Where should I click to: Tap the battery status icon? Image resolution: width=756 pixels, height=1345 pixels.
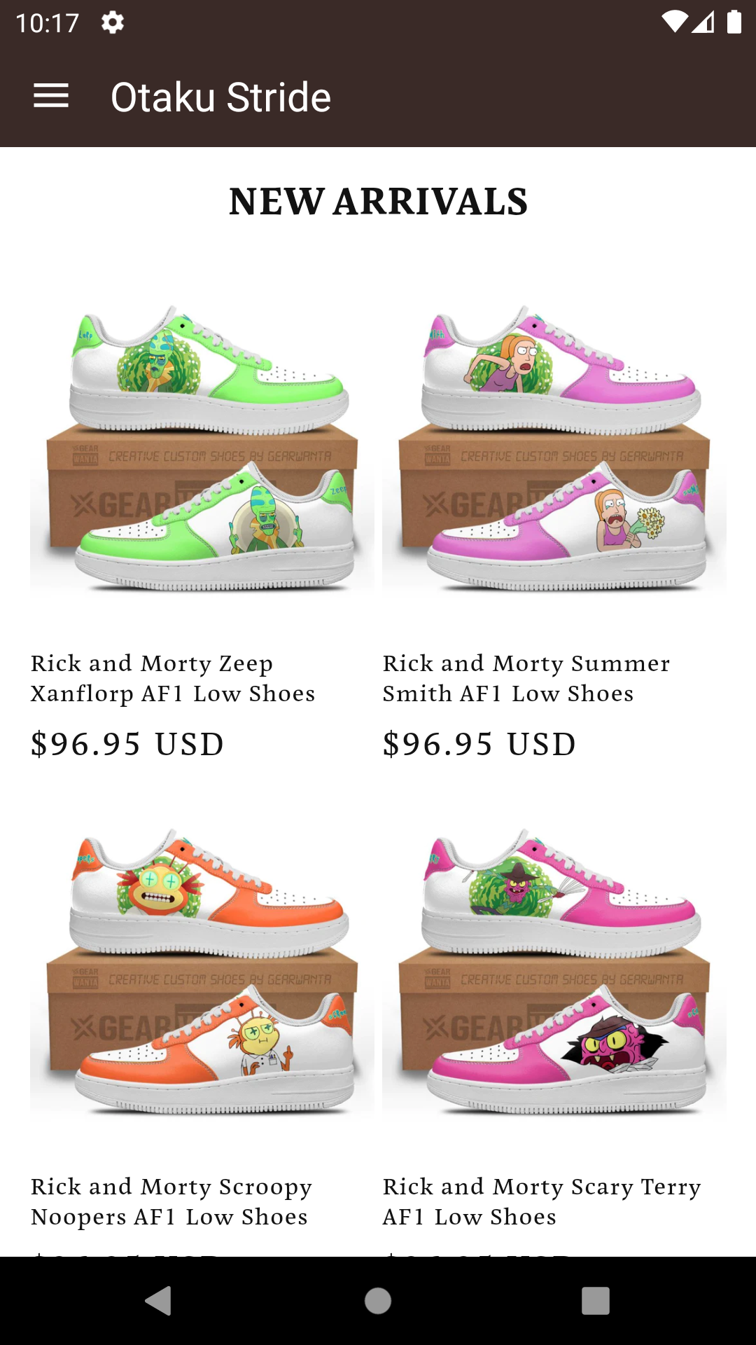(x=734, y=22)
